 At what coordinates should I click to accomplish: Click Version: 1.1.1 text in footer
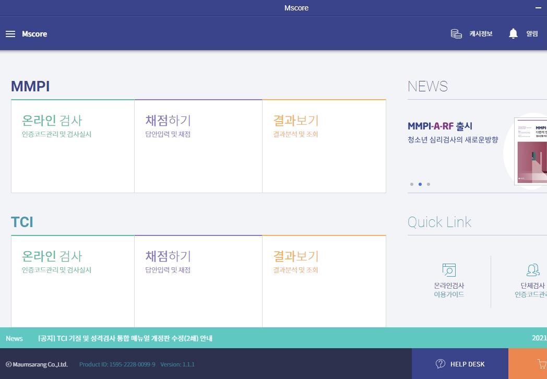177,364
